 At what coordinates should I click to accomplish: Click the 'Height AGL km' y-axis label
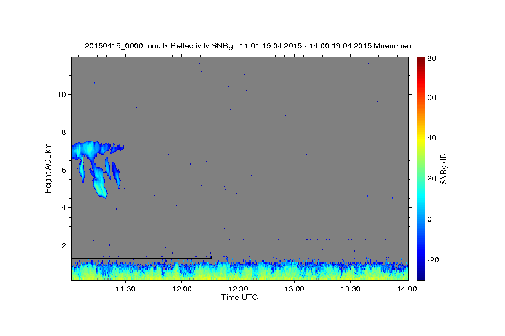48,168
